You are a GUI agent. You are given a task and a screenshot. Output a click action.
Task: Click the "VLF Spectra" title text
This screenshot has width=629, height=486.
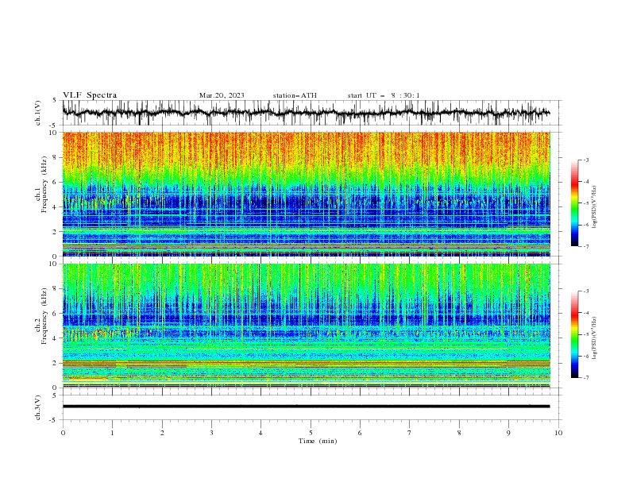tap(90, 95)
